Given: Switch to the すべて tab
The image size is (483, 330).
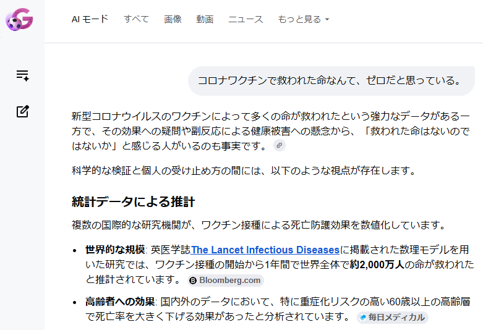Looking at the screenshot, I should (x=136, y=19).
